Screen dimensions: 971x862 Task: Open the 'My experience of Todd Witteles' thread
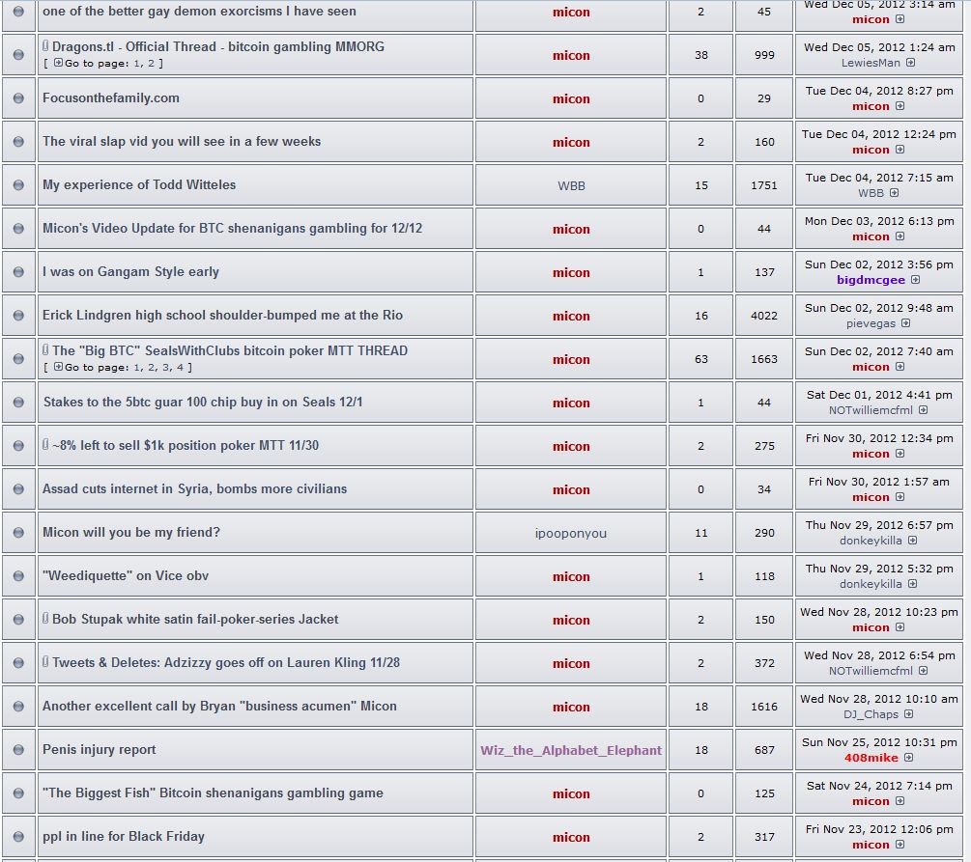point(139,184)
